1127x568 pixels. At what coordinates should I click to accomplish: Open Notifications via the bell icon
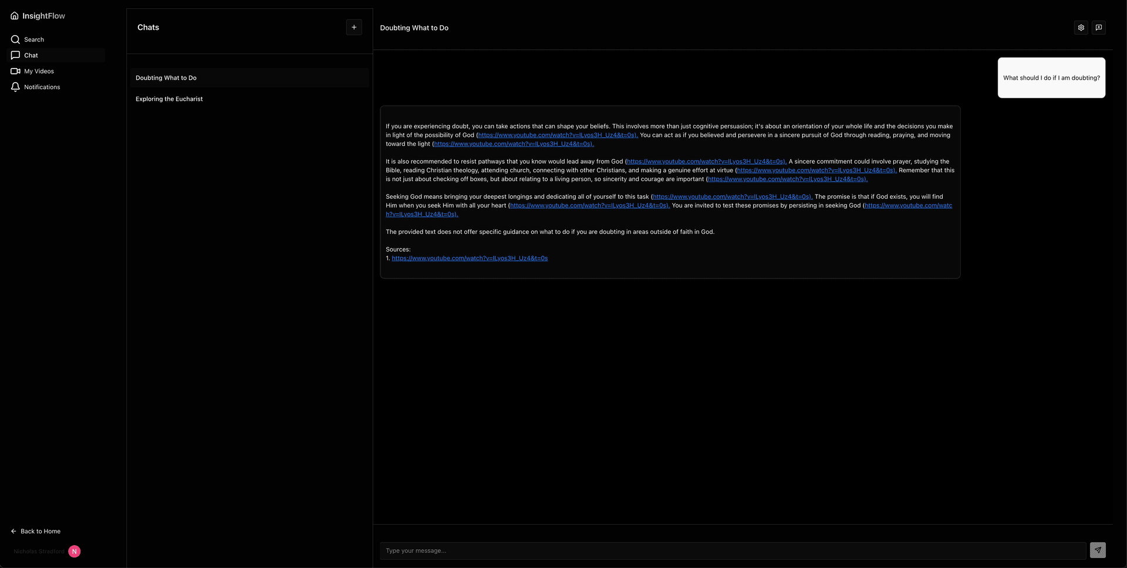tap(15, 87)
